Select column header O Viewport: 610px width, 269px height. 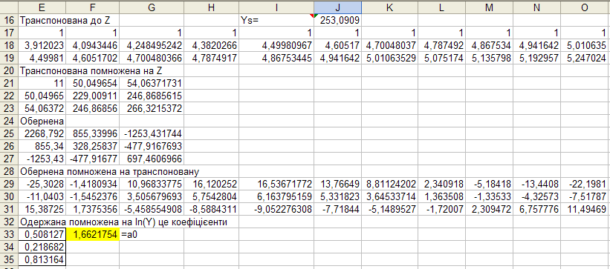(x=585, y=7)
